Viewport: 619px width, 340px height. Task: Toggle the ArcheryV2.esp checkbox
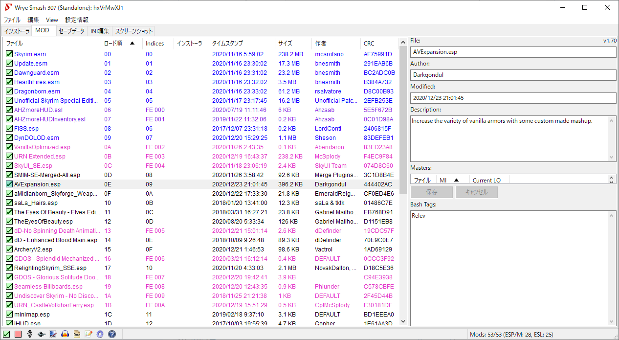coord(9,249)
